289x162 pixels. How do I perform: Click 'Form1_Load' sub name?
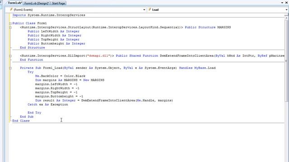pyautogui.click(x=52, y=68)
